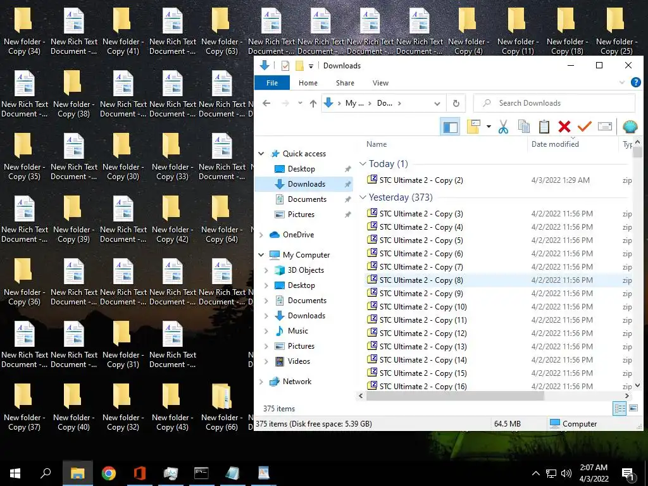Select desktop icon New folder - Copy (25)
648x486 pixels.
point(616,30)
